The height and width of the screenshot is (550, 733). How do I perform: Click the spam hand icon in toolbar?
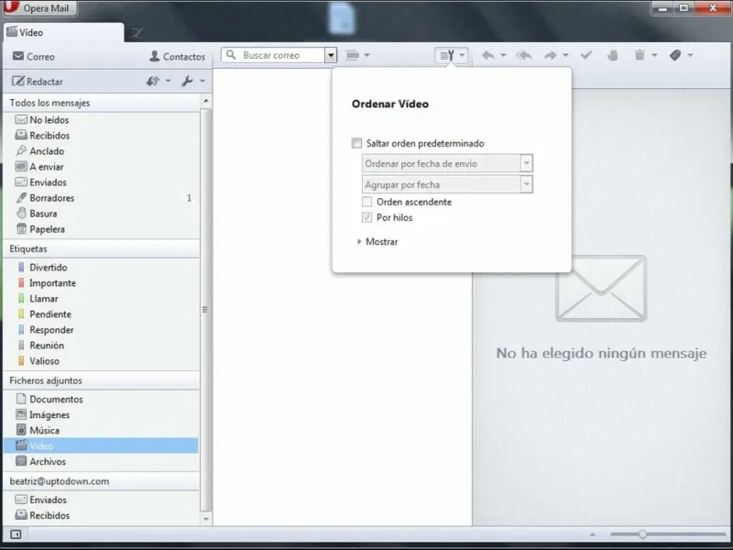tap(612, 55)
